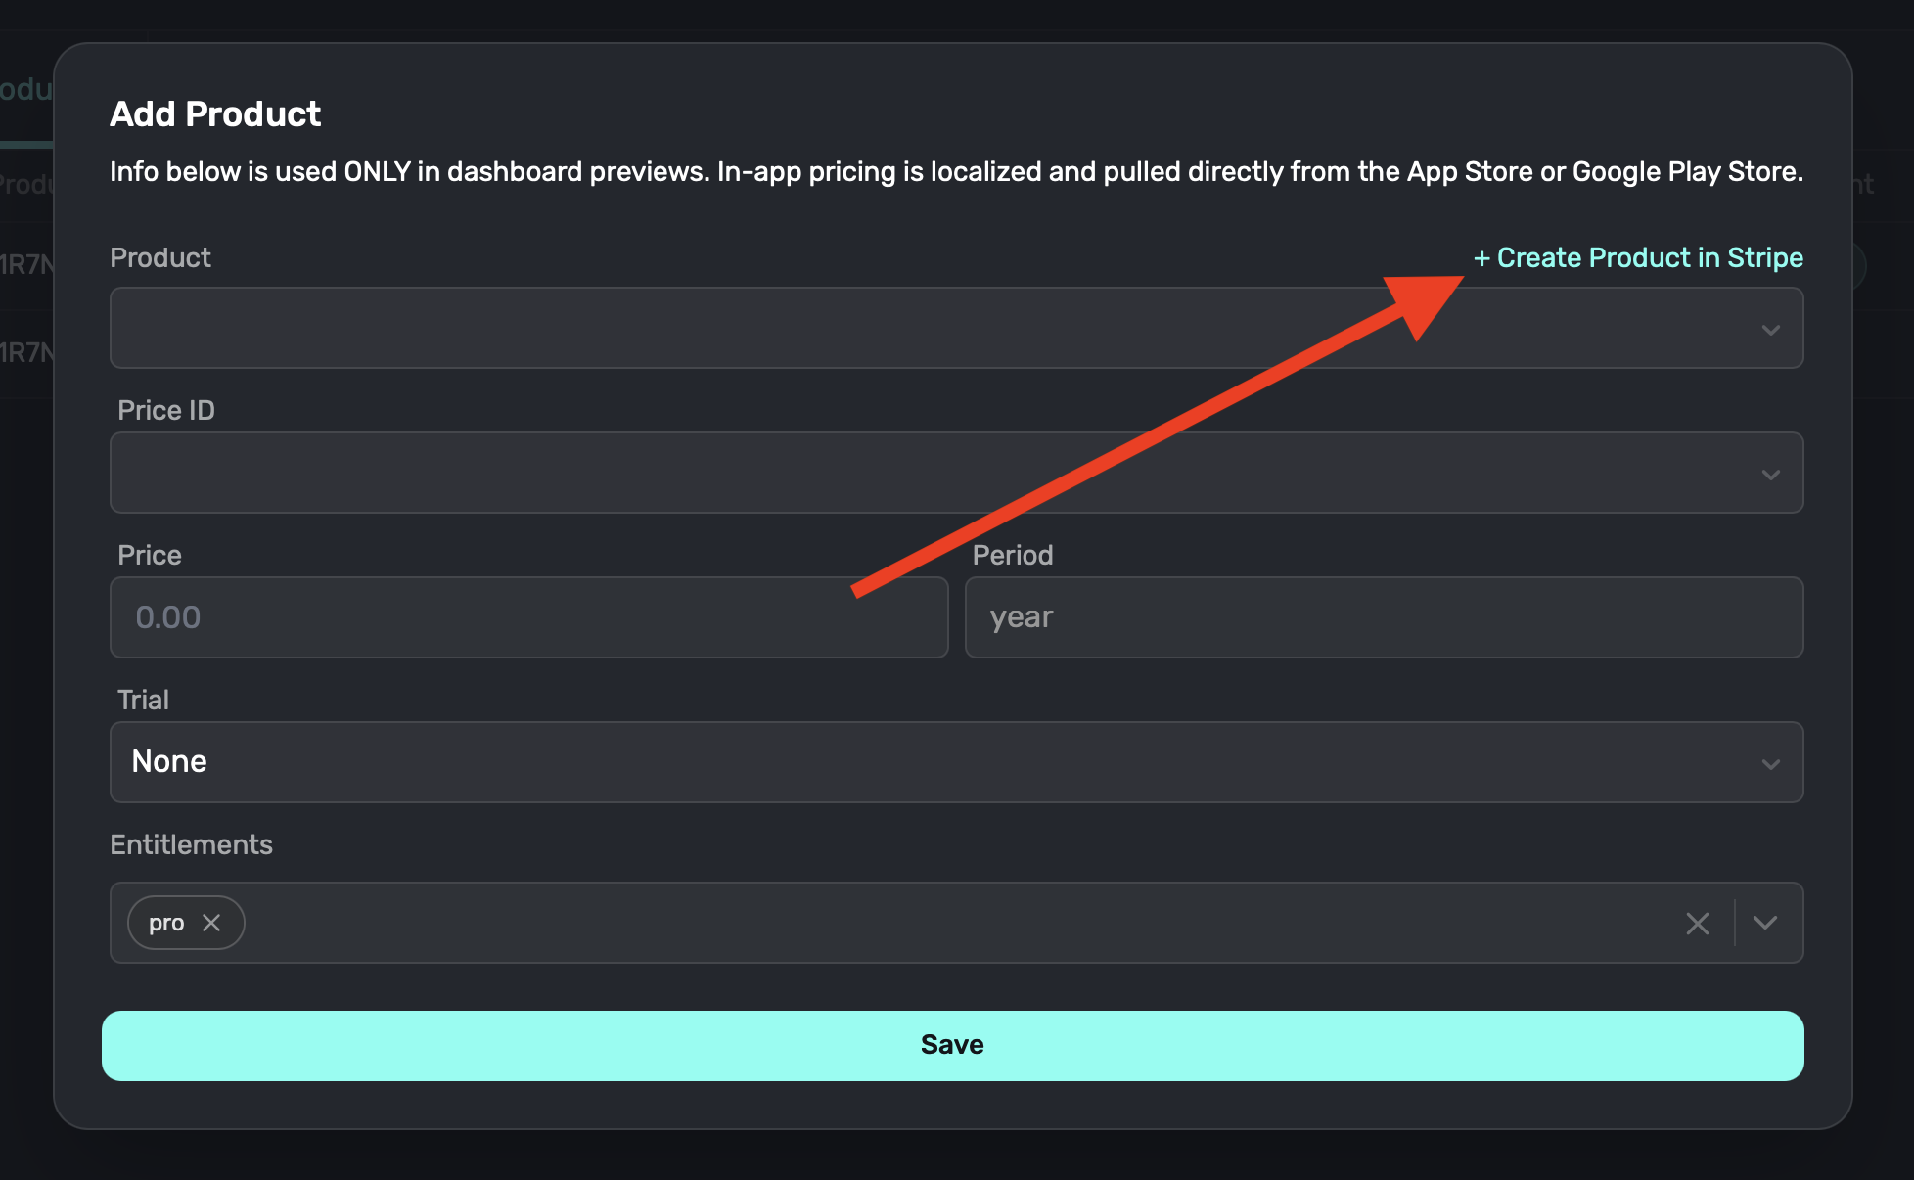Click the Add Product dialog heading
Image resolution: width=1914 pixels, height=1180 pixels.
[215, 113]
